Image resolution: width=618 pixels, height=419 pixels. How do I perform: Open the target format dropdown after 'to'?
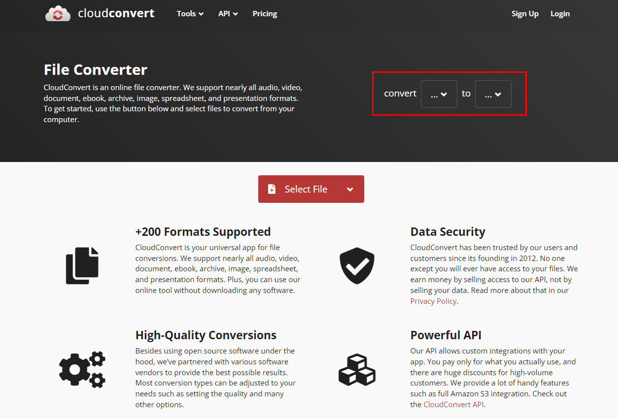493,94
